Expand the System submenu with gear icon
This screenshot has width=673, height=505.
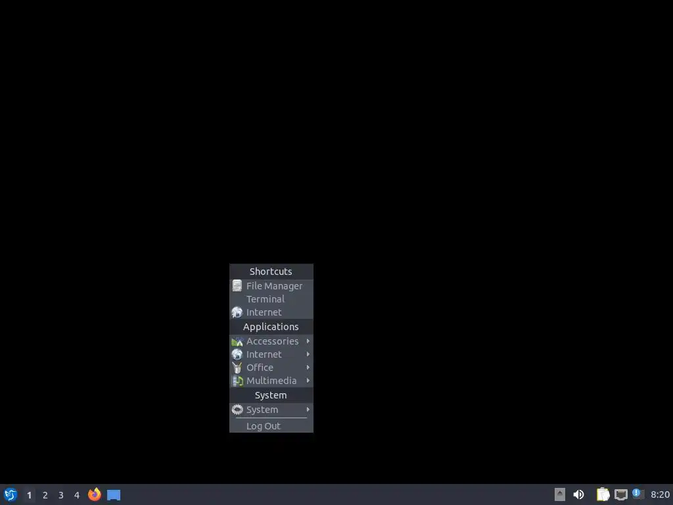point(271,410)
